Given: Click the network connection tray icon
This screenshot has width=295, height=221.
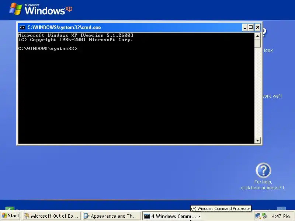Looking at the screenshot, I should [x=257, y=216].
